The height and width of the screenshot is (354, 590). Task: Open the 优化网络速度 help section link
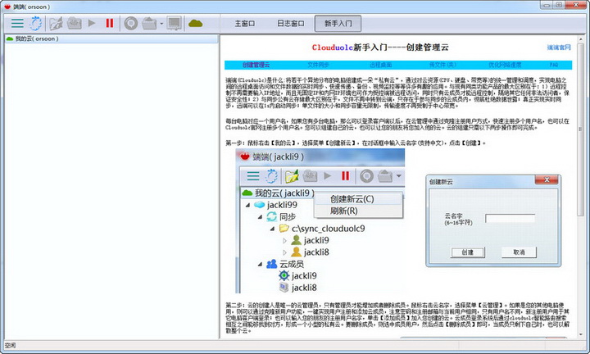[505, 65]
